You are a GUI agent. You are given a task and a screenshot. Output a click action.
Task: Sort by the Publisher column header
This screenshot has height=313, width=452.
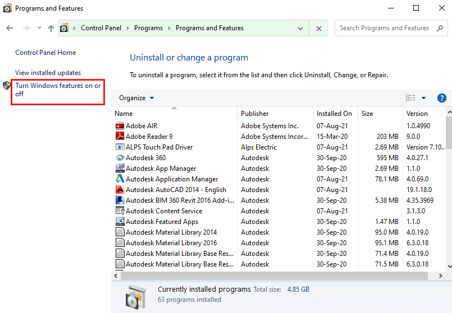click(x=275, y=114)
